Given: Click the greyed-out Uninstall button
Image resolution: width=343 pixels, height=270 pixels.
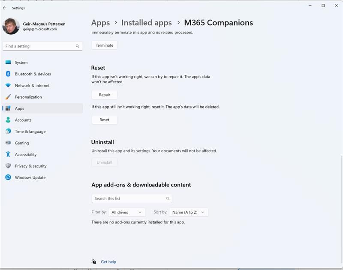Looking at the screenshot, I should point(104,162).
